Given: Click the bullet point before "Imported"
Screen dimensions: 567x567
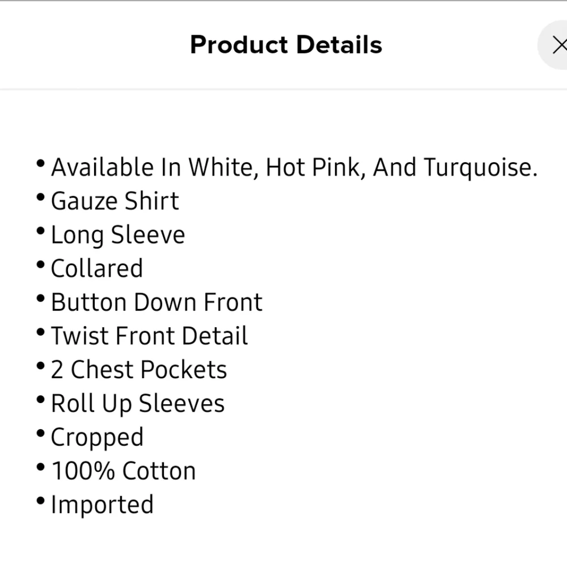Looking at the screenshot, I should coord(40,501).
